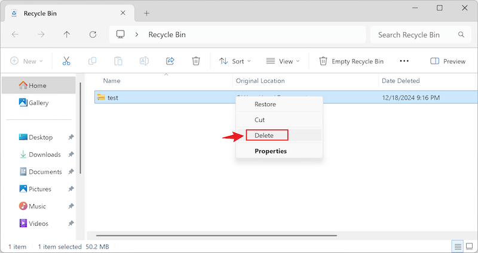Unpin Pictures from quick access
The image size is (478, 253).
(x=71, y=189)
